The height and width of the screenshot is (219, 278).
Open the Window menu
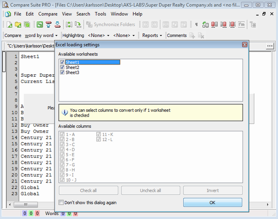pyautogui.click(x=119, y=14)
